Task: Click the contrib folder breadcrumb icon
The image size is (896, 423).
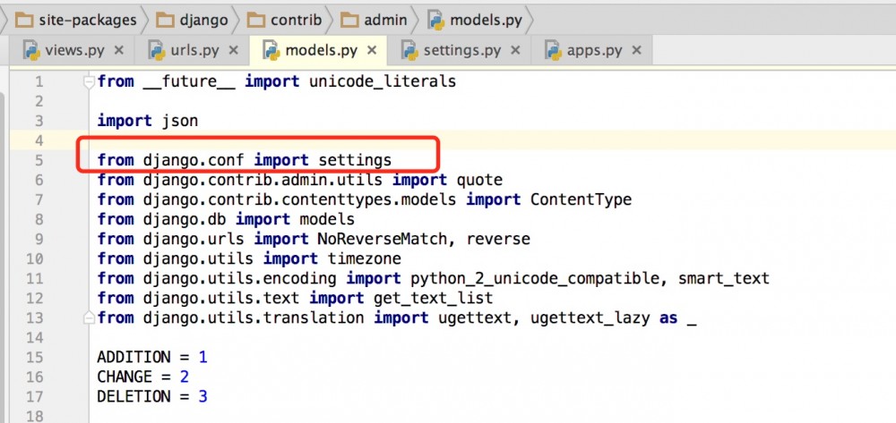Action: (x=256, y=19)
